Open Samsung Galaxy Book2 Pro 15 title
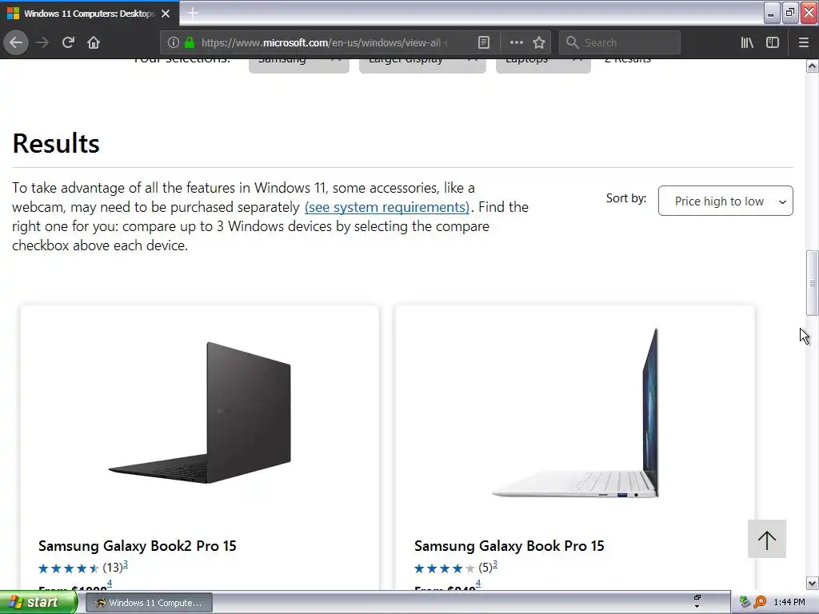This screenshot has width=819, height=614. [138, 545]
